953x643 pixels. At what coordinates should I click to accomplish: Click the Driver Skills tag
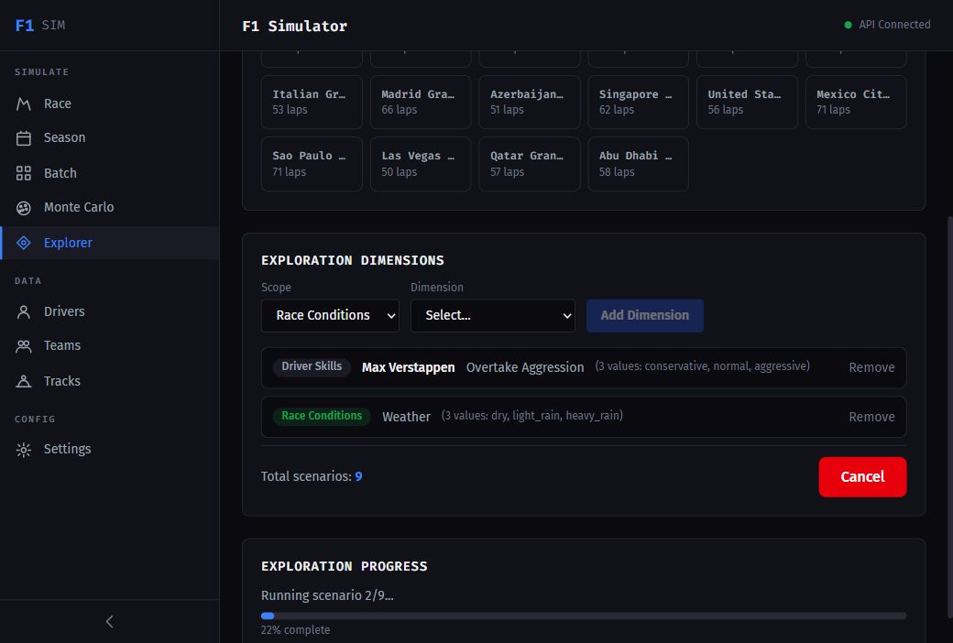coord(312,366)
